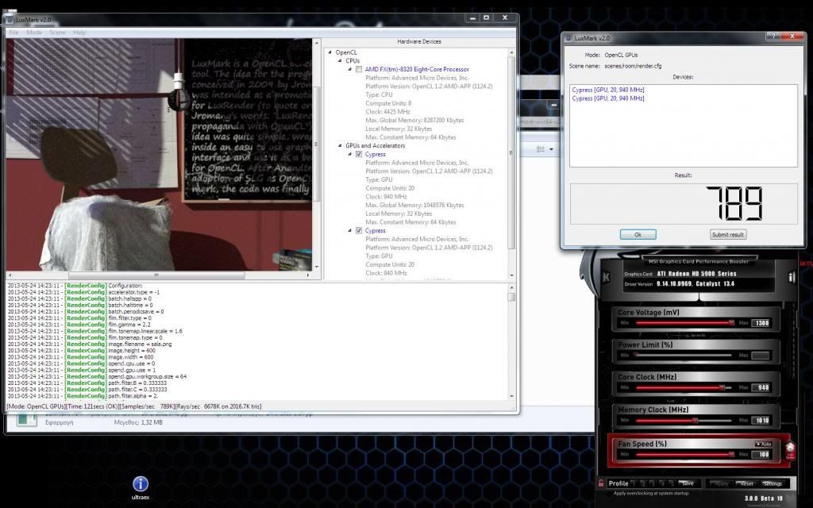Uncheck the first Cypress GPU checkbox
Viewport: 813px width, 508px height.
point(359,154)
